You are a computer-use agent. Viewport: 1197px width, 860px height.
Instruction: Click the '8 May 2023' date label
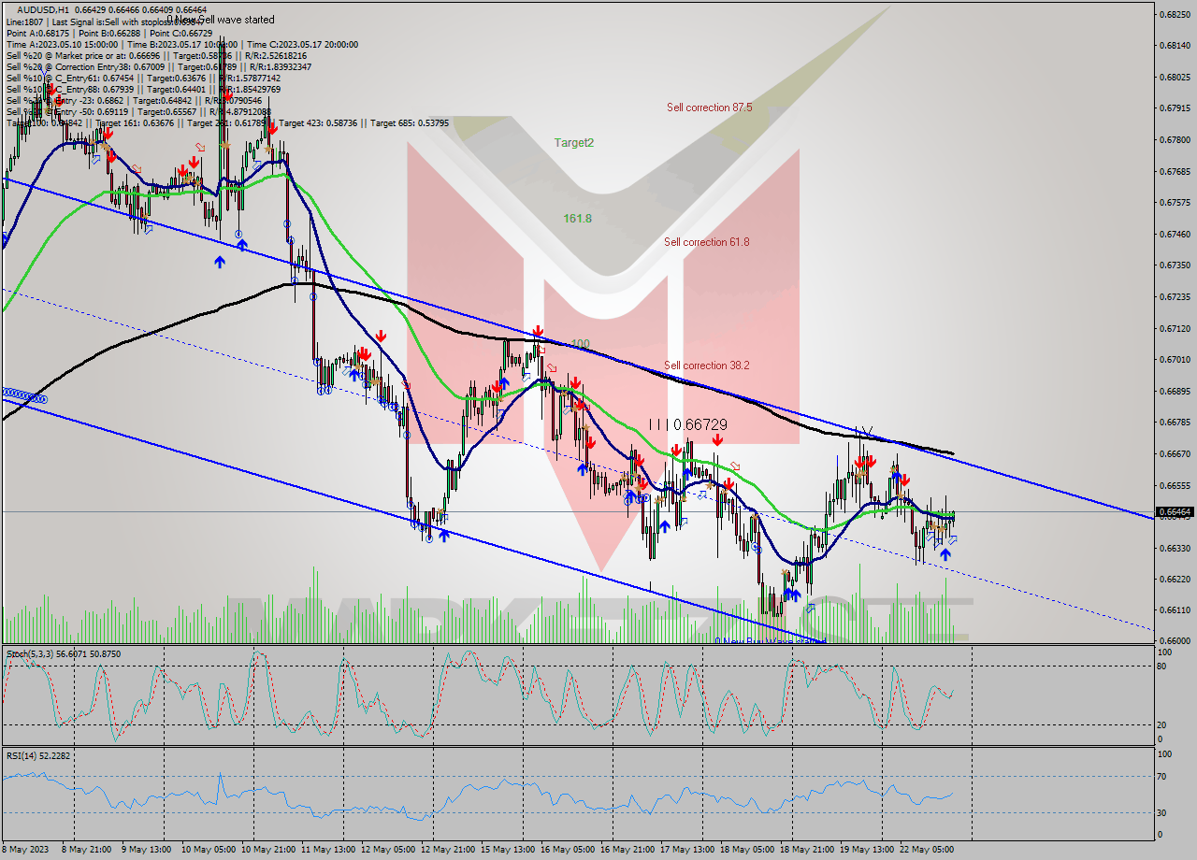pos(25,850)
